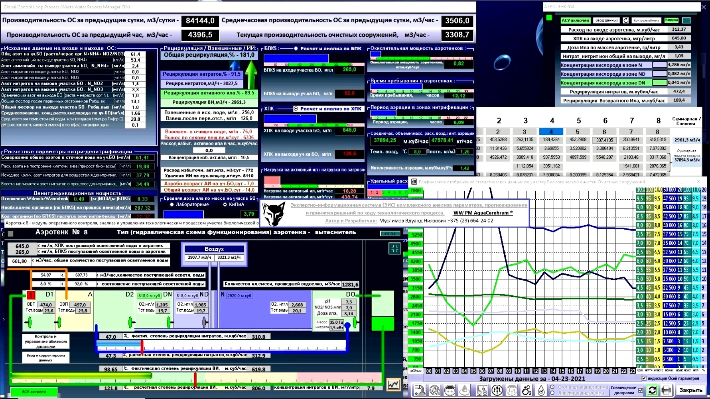Choose the Лабораторные radio option
The height and width of the screenshot is (399, 710).
click(172, 204)
